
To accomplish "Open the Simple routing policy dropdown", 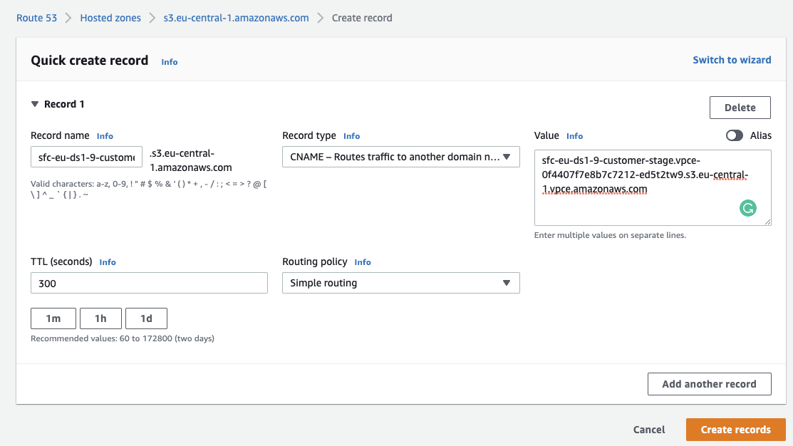I will click(400, 282).
